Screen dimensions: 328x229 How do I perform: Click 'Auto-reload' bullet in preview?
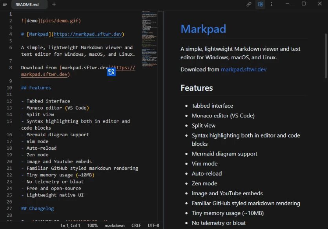tap(207, 174)
